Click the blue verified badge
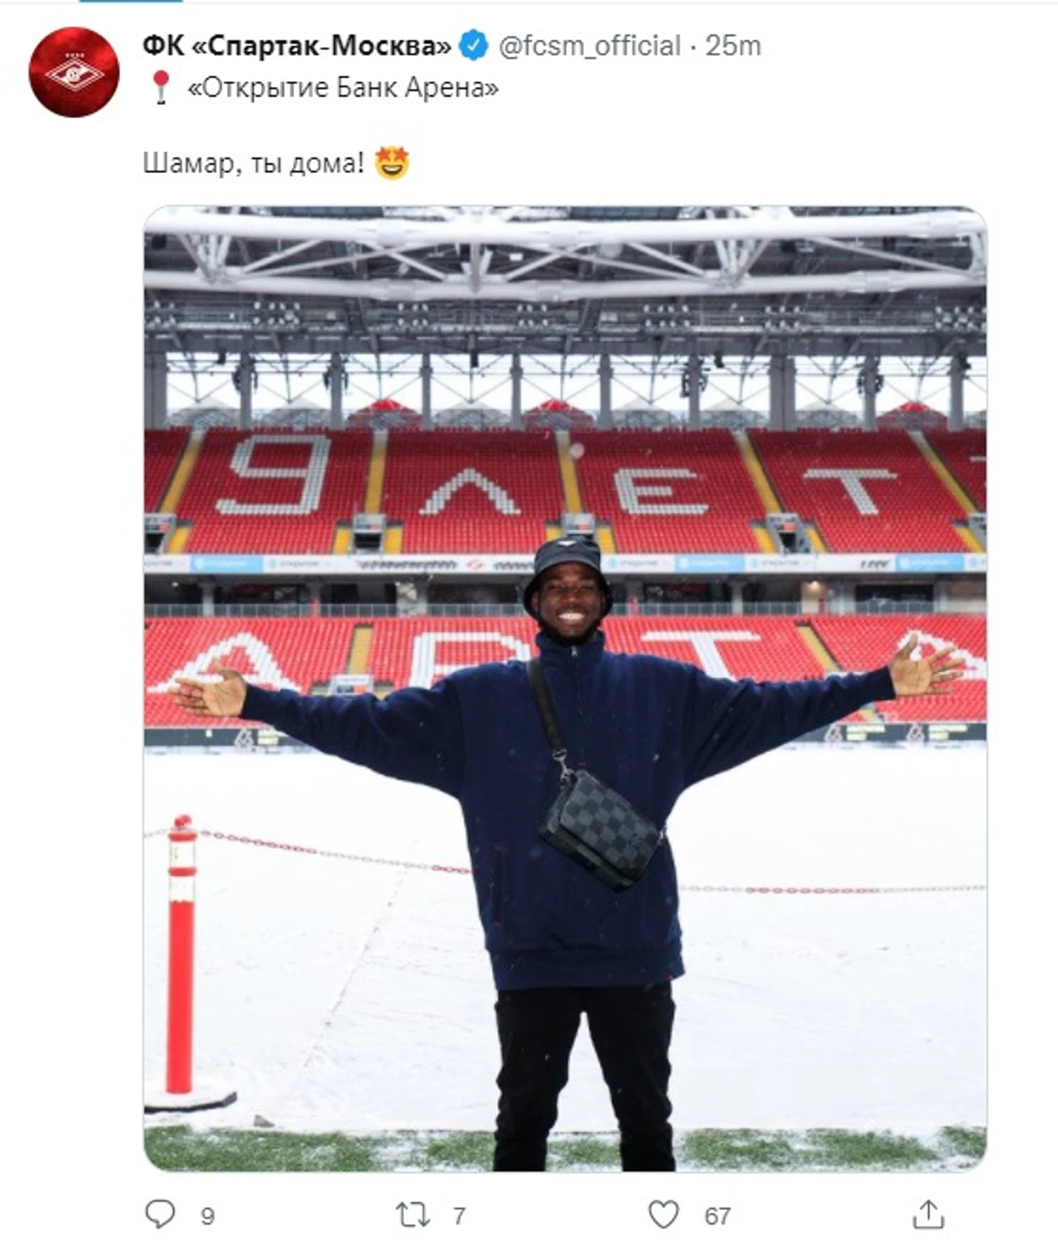This screenshot has width=1058, height=1249. (x=475, y=46)
